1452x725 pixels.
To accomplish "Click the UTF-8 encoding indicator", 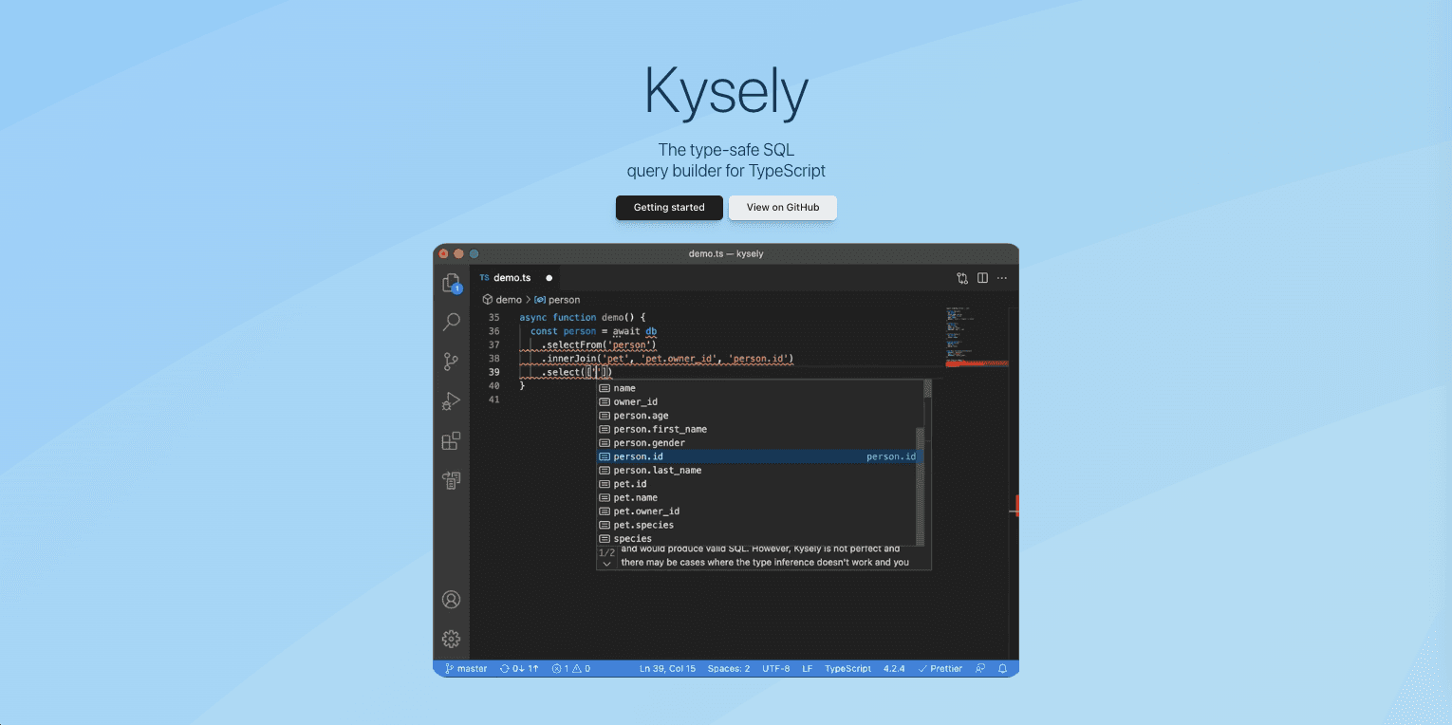I will [775, 668].
